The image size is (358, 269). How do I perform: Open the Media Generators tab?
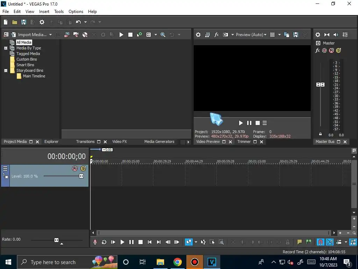(159, 142)
